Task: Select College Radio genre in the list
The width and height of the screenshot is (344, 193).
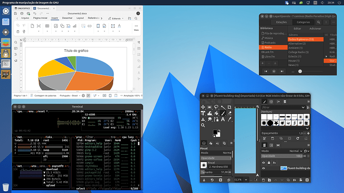Action: [x=298, y=52]
